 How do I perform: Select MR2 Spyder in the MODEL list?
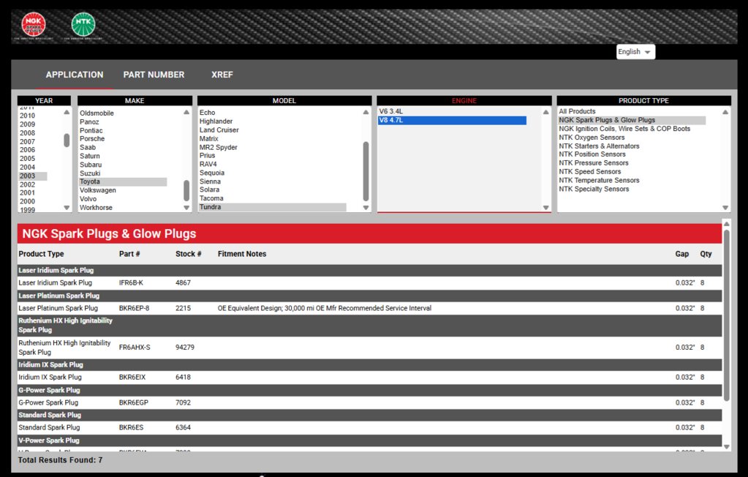coord(218,147)
